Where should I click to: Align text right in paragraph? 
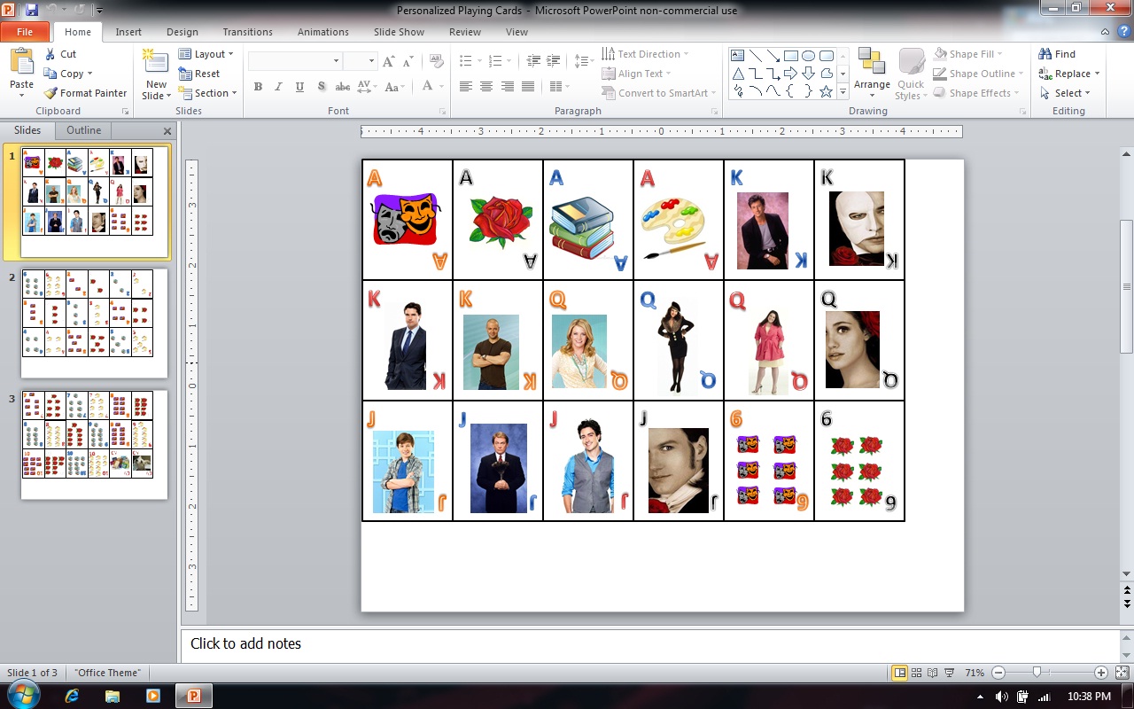point(508,87)
